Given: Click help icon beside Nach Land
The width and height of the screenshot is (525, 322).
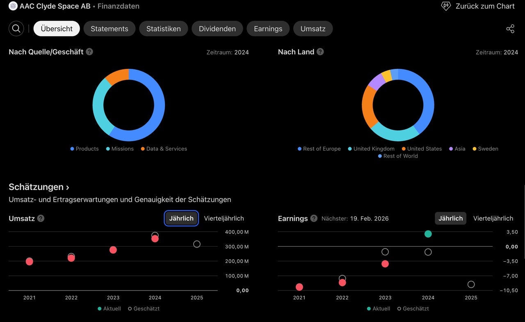Looking at the screenshot, I should click(320, 52).
